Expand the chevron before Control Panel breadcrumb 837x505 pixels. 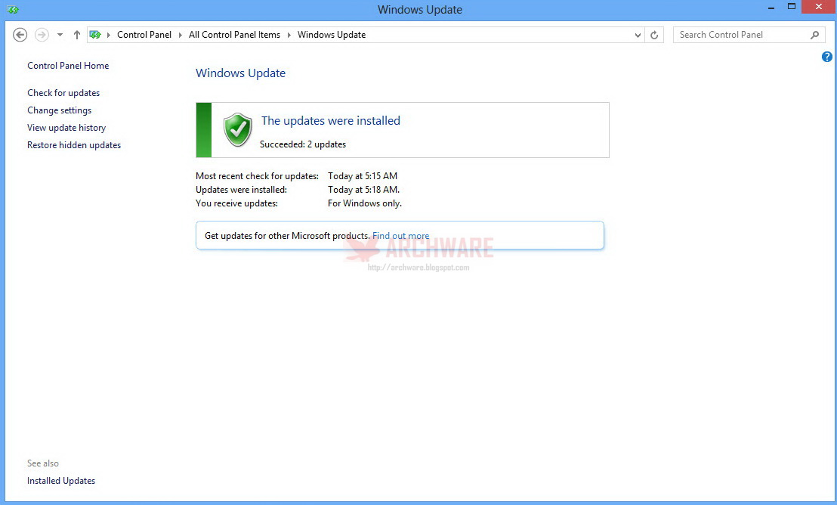[x=109, y=35]
